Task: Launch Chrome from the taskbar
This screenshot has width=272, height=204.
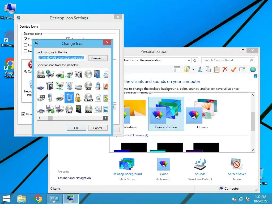Action: coord(38,199)
